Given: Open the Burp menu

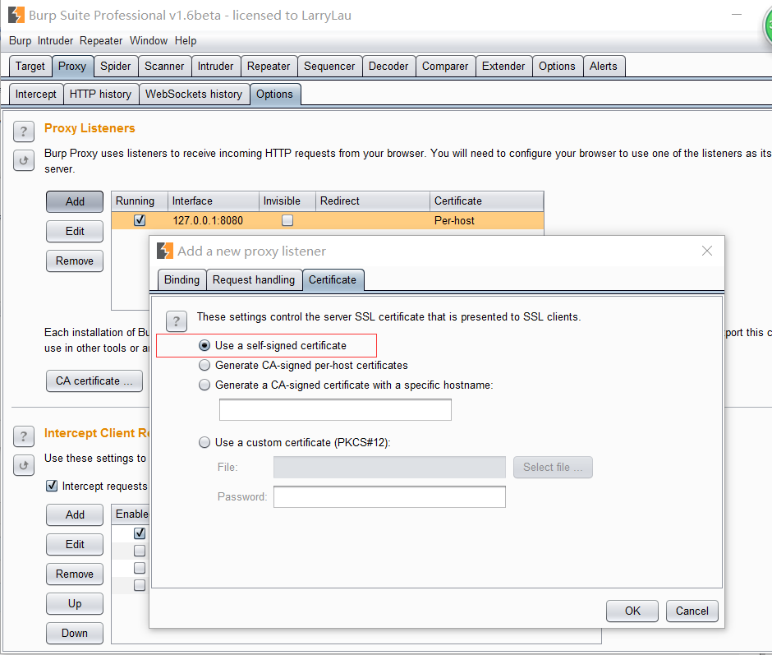Looking at the screenshot, I should 21,40.
